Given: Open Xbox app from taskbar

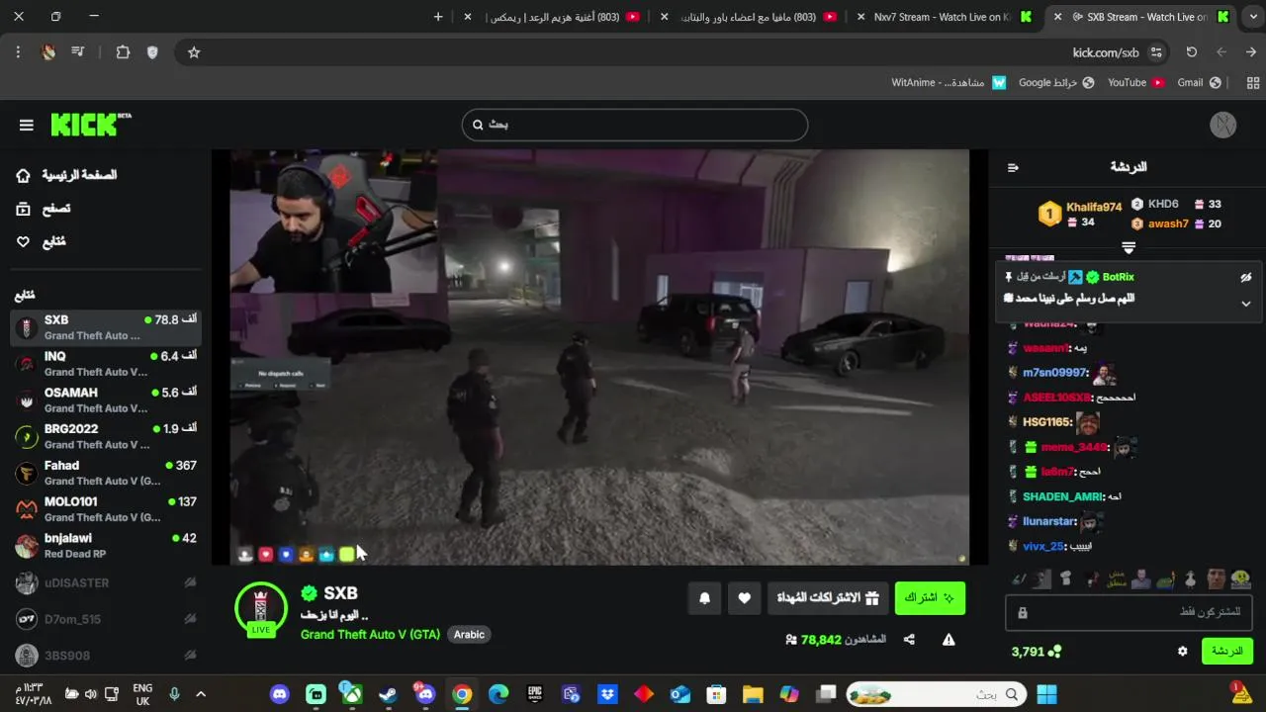Looking at the screenshot, I should tap(352, 694).
